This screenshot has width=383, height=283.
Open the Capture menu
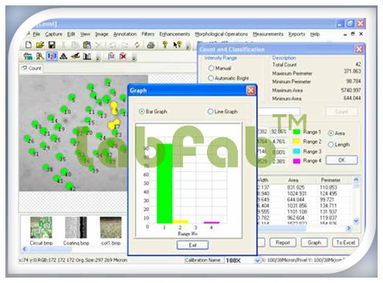click(53, 34)
